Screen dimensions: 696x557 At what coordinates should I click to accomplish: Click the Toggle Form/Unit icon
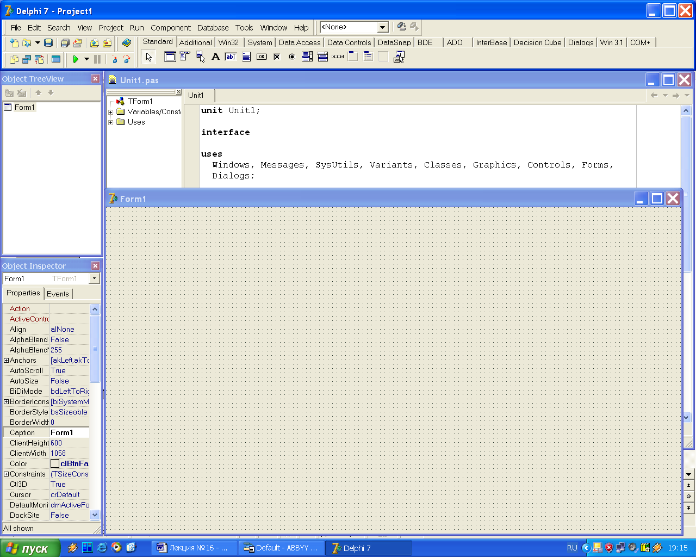click(x=39, y=59)
